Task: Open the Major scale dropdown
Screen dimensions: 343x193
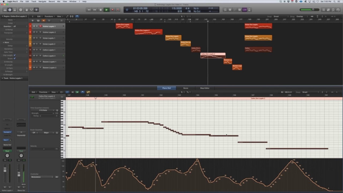Action: (47, 133)
